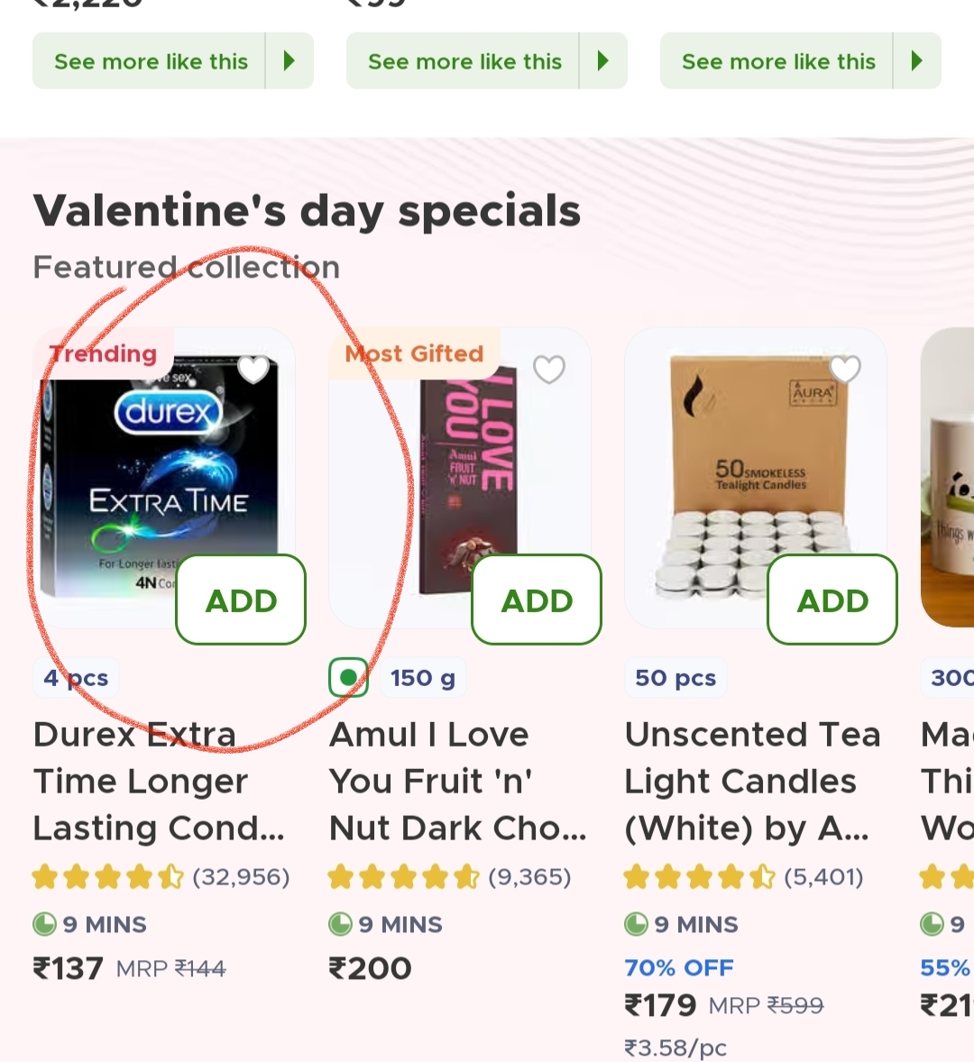974x1062 pixels.
Task: Open Amul I Love You product title
Action: point(456,781)
